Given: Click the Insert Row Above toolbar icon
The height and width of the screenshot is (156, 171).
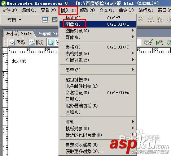Looking at the screenshot, I should coord(140,20).
